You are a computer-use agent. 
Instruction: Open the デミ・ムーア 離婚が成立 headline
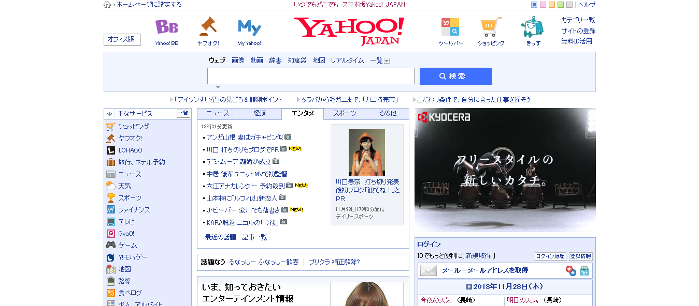(239, 161)
